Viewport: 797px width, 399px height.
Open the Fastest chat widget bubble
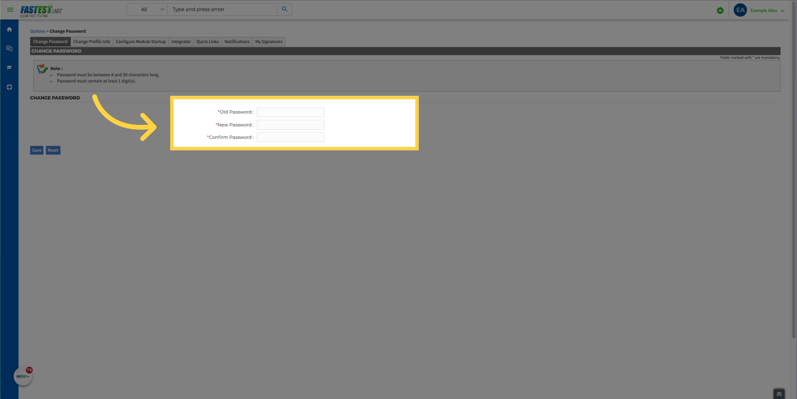[x=23, y=376]
